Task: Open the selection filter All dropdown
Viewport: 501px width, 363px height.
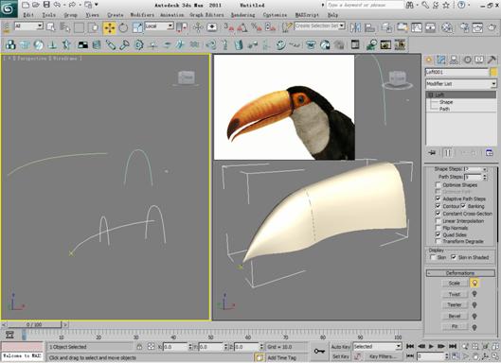Action: [x=28, y=26]
